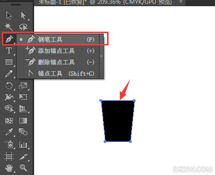Screen dimensions: 215x175
Task: Choose 锚点工具 (Shift+C) from flyout
Action: coord(58,73)
